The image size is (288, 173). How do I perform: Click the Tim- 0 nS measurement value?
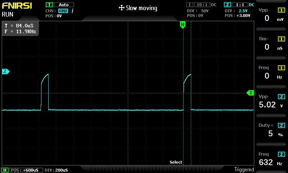pos(267,47)
